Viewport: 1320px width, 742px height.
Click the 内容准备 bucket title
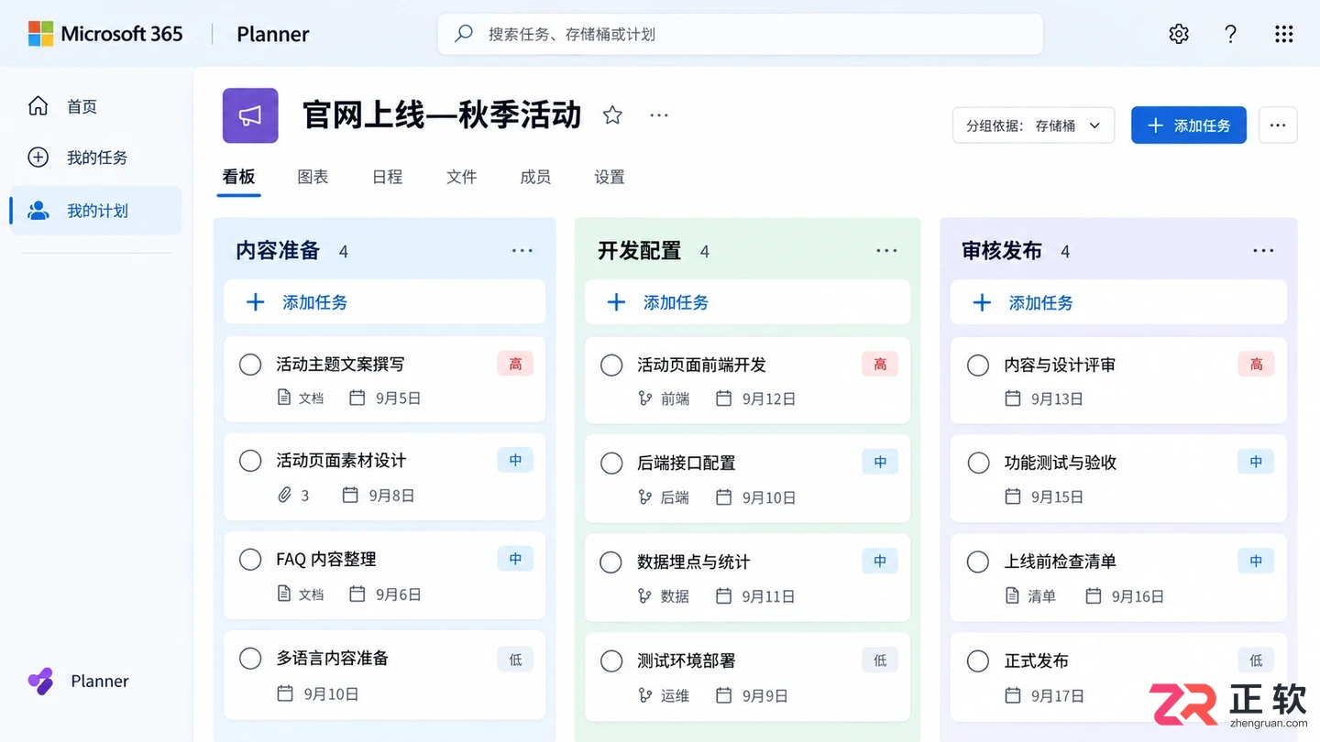point(278,250)
